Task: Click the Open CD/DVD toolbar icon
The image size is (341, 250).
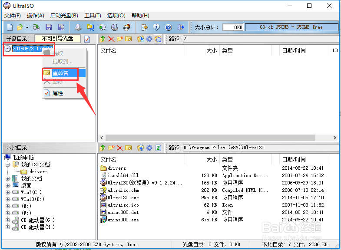Action: pyautogui.click(x=36, y=27)
